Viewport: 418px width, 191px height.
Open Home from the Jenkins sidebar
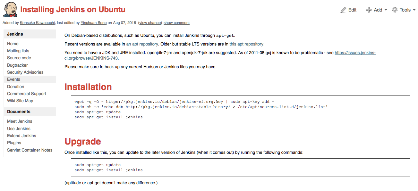coord(13,44)
